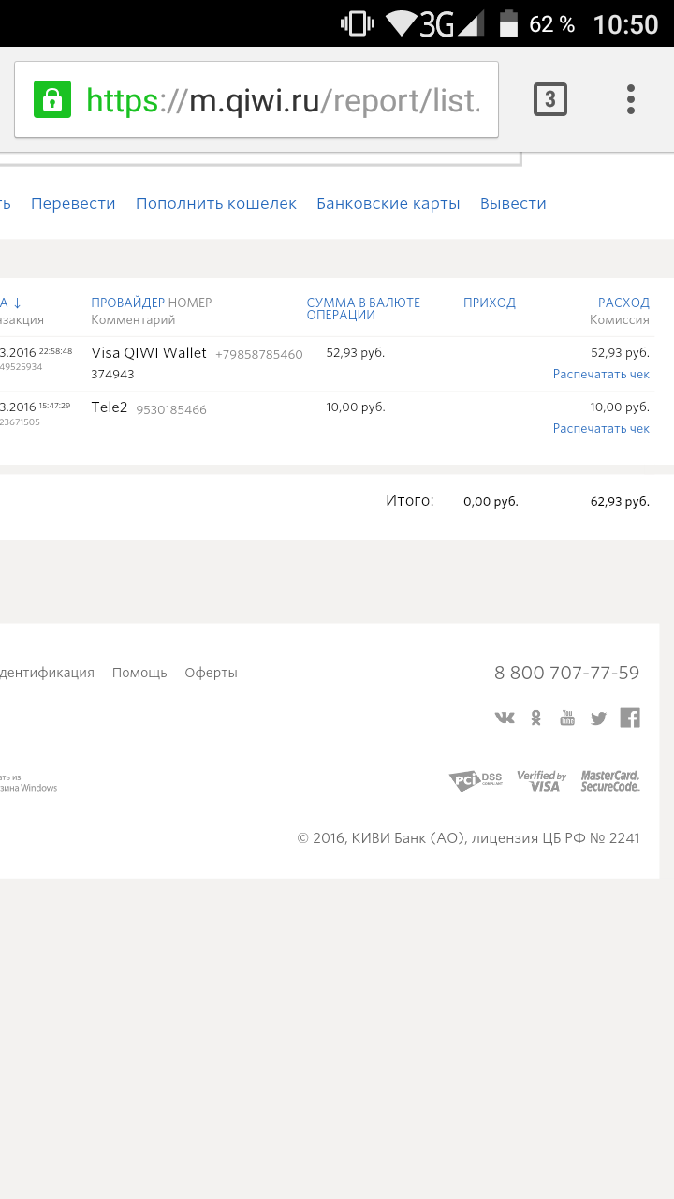Viewport: 674px width, 1199px height.
Task: Select the timestamp 15:47:29
Action: coord(54,406)
